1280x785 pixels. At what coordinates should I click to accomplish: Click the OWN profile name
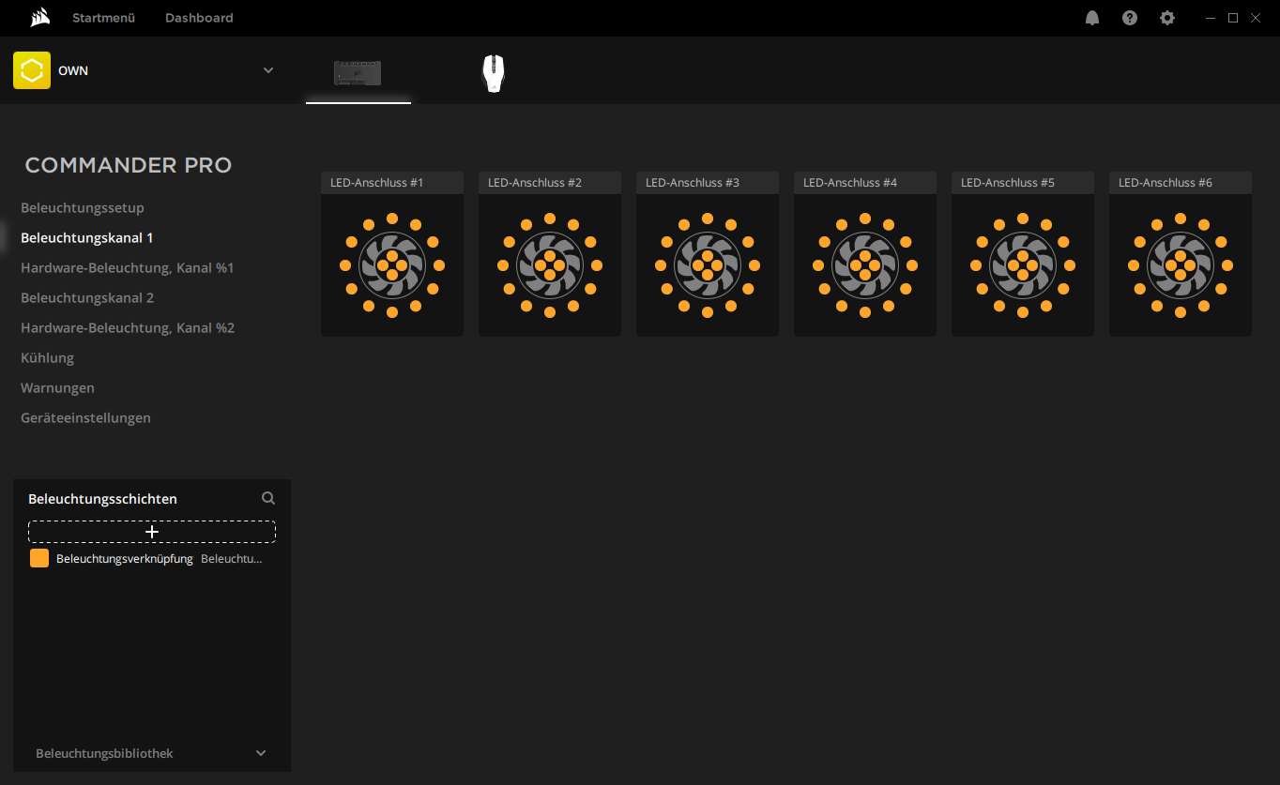point(73,70)
